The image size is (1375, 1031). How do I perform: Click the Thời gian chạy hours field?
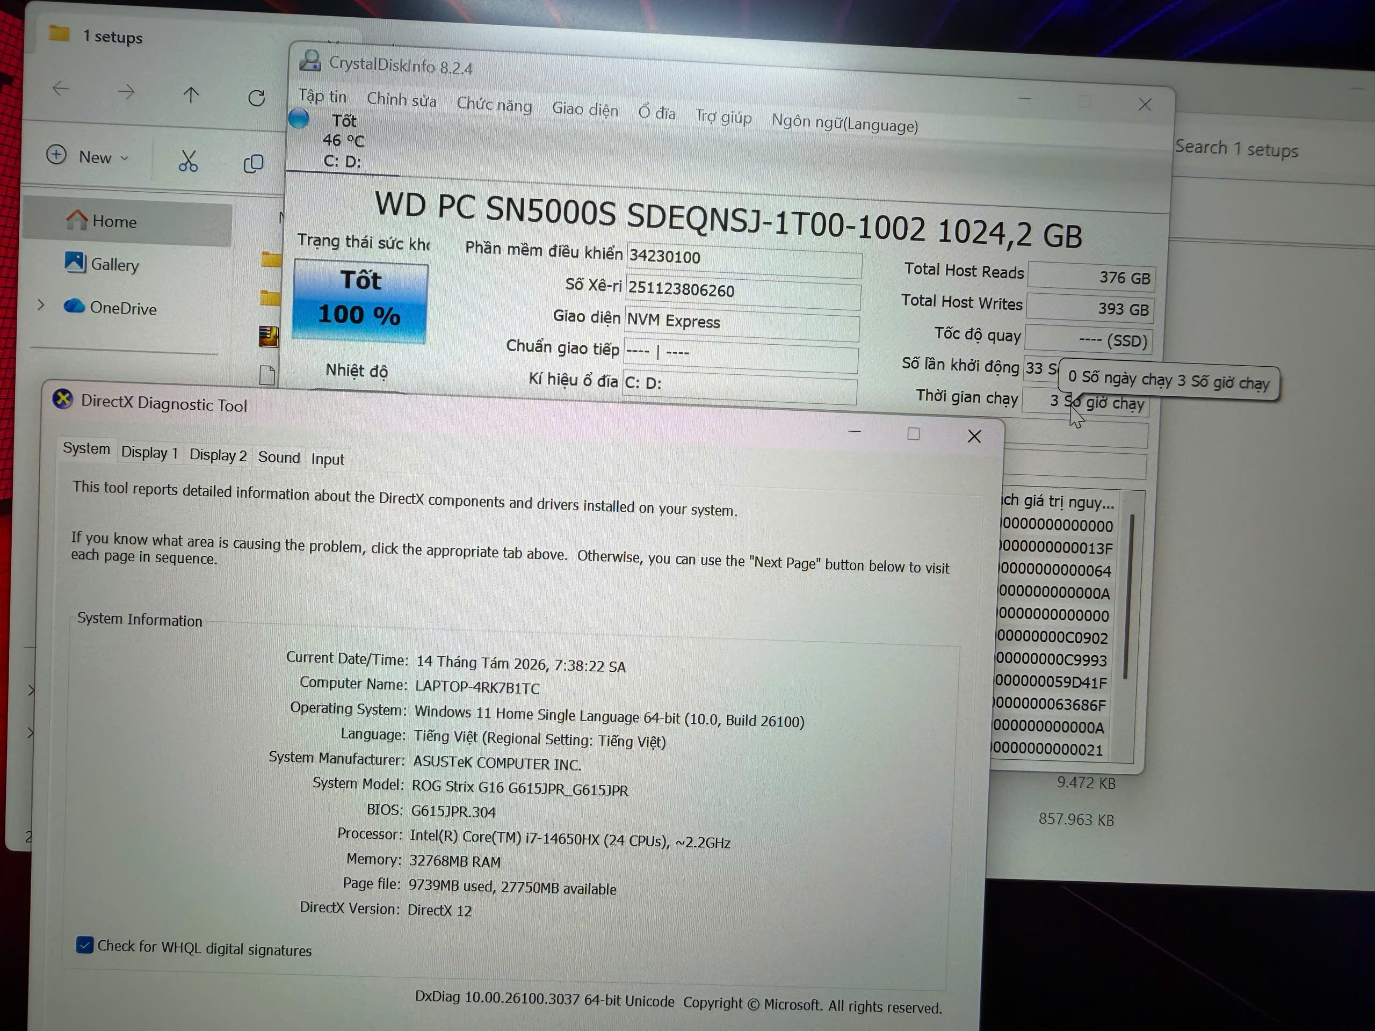(x=1085, y=402)
